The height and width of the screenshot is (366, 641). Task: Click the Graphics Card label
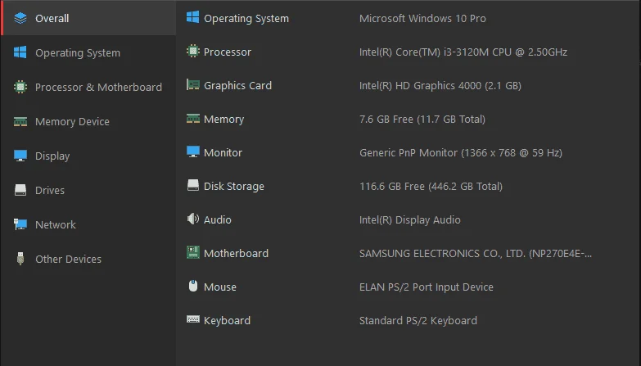[x=237, y=85]
